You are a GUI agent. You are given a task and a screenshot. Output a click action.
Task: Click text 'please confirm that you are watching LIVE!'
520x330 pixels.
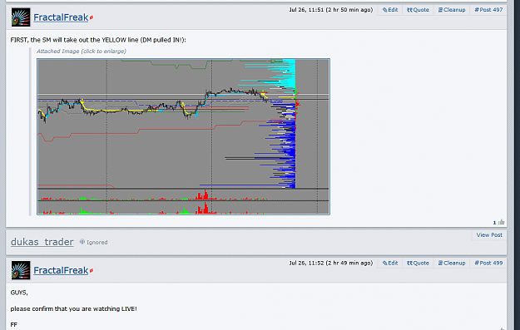click(x=73, y=308)
